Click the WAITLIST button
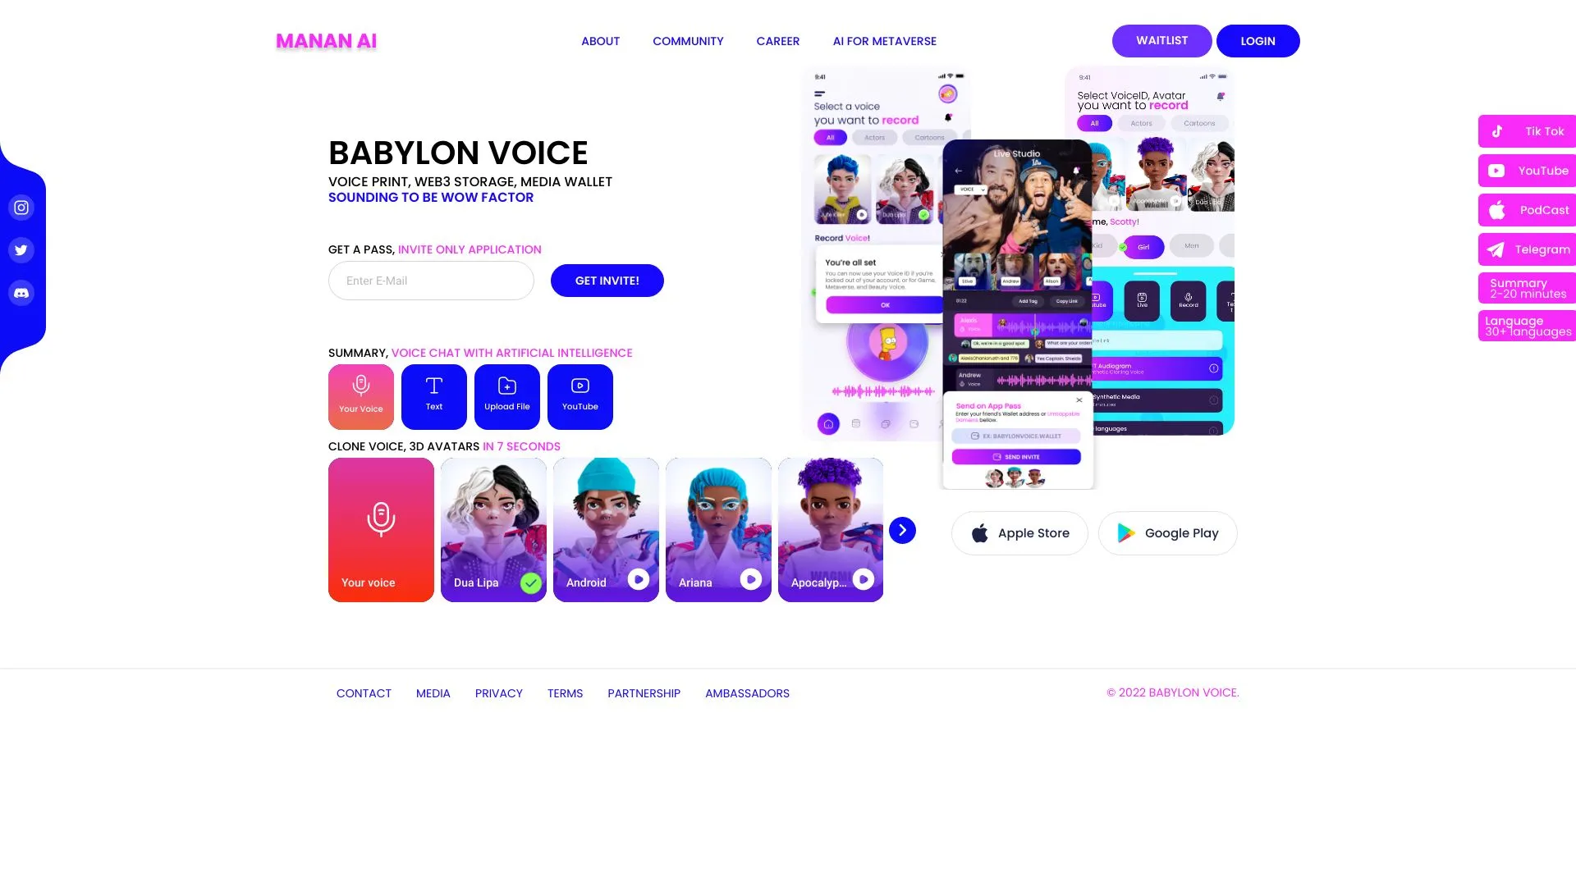 [x=1161, y=41]
